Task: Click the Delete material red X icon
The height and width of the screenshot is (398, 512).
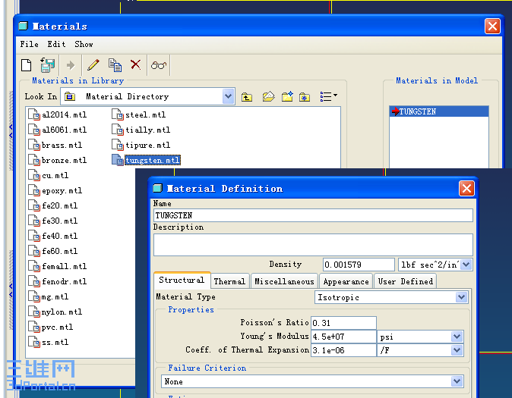Action: (x=135, y=64)
